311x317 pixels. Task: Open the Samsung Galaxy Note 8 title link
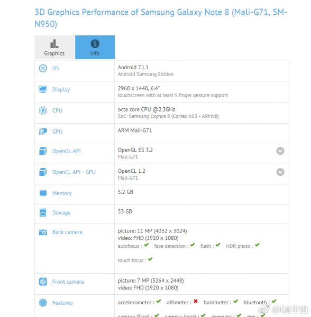161,18
